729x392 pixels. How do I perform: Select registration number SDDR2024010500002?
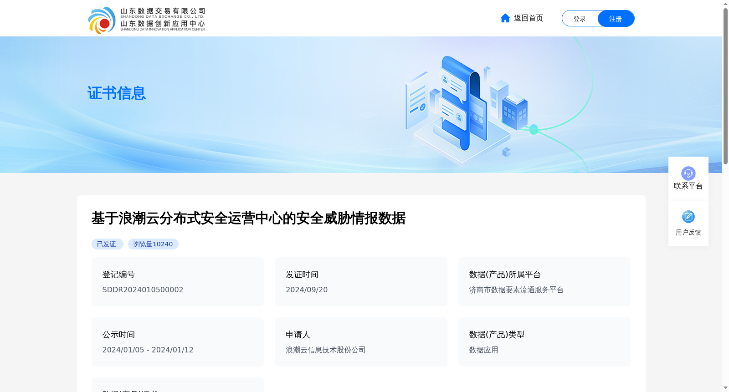coord(143,290)
